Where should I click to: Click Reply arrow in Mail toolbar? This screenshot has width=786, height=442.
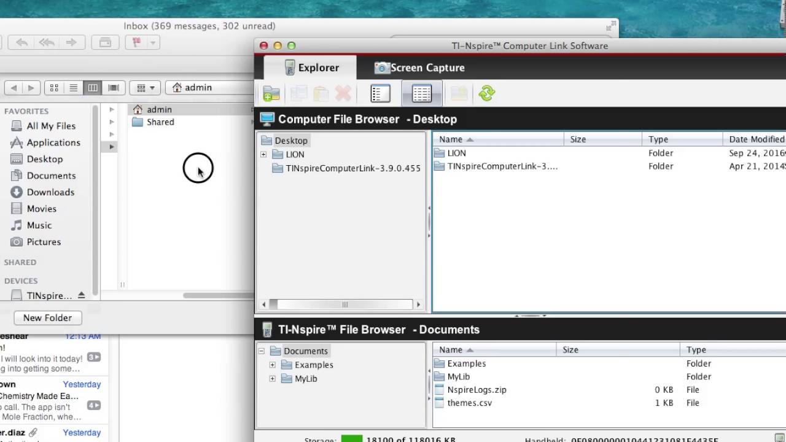point(21,42)
